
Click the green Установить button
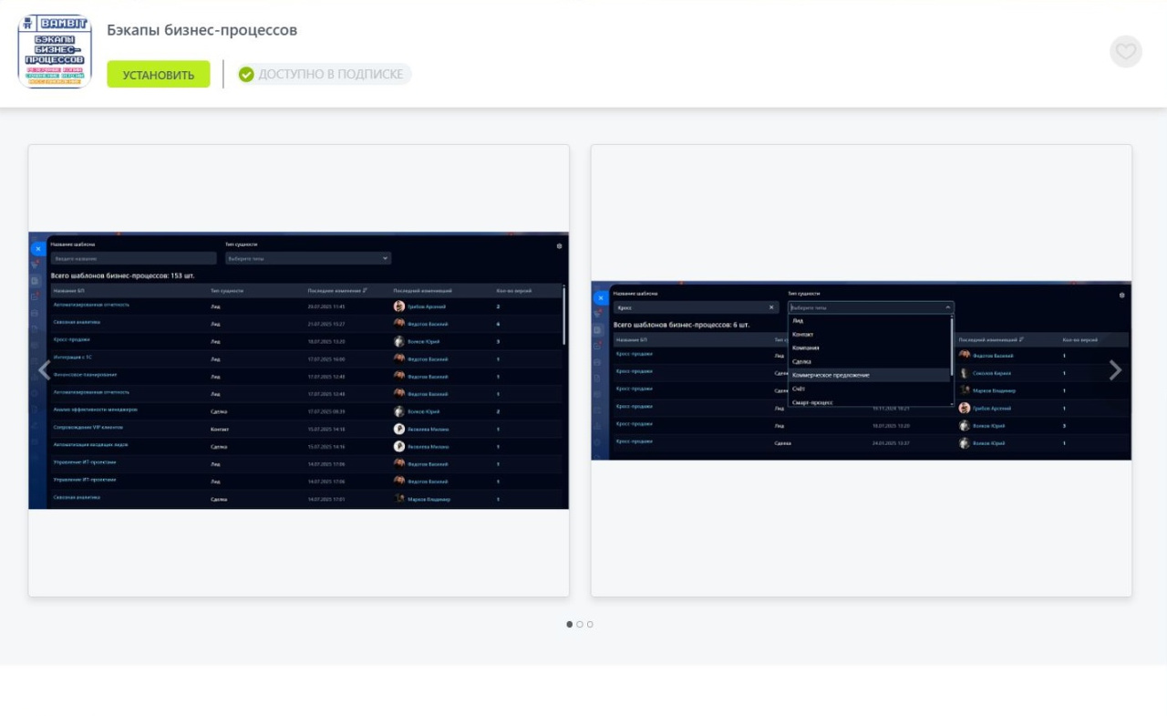[159, 75]
